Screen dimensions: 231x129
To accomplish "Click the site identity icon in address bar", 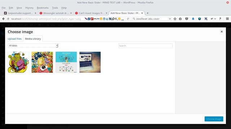I will point(8,19).
